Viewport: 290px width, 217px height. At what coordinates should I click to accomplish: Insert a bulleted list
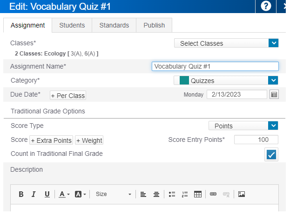(x=171, y=194)
